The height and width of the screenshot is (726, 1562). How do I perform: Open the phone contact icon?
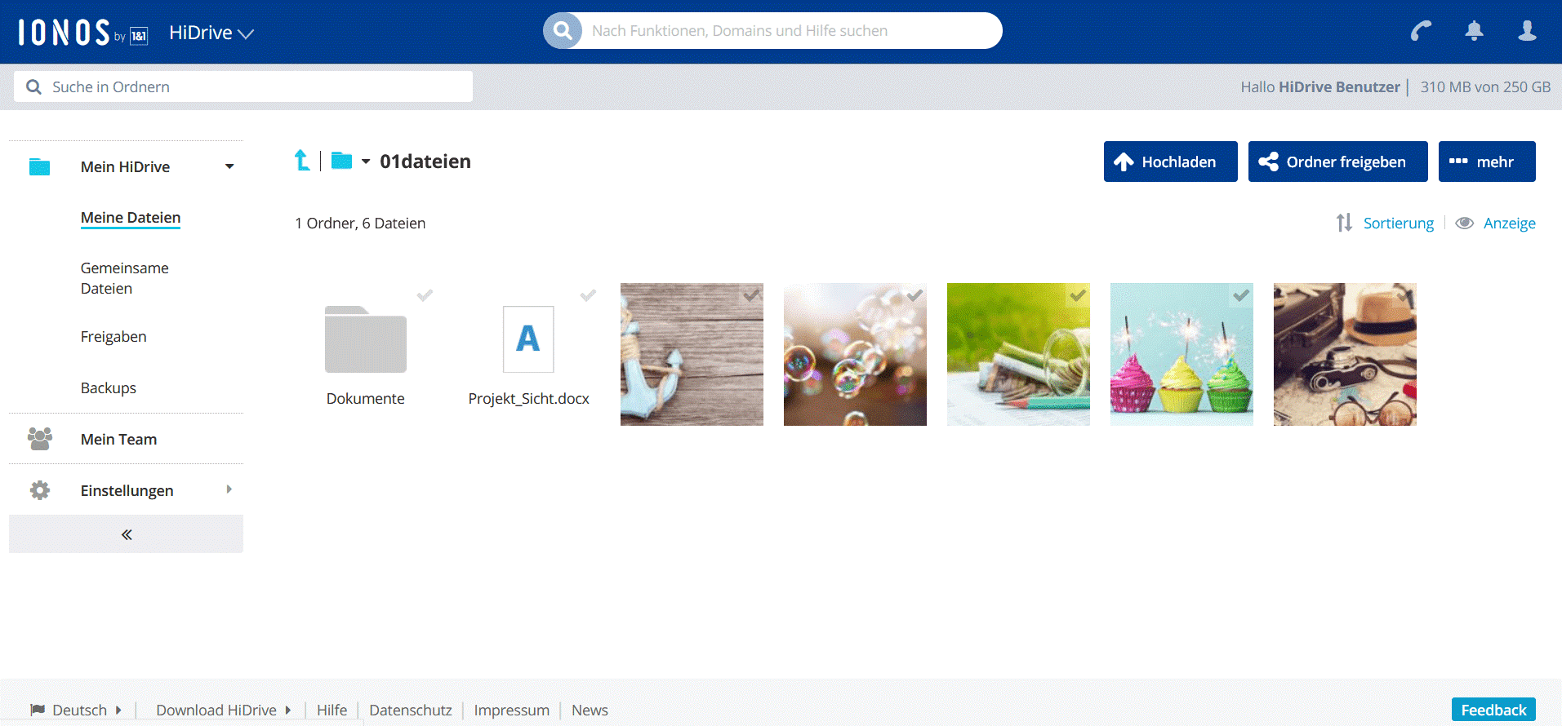pyautogui.click(x=1421, y=31)
